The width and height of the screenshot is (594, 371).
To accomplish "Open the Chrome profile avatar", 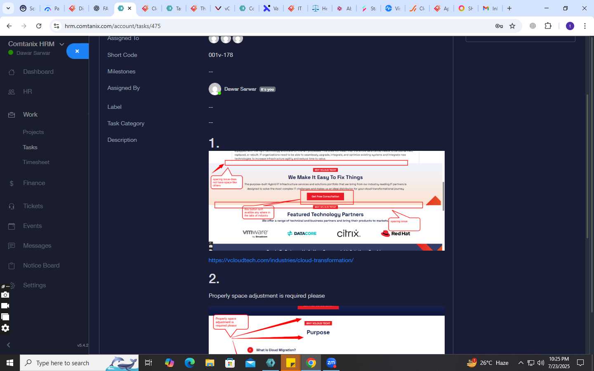I will pos(570,26).
